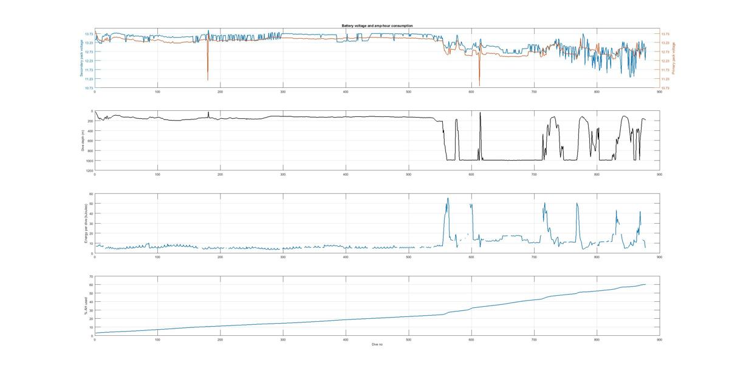This screenshot has height=377, width=729.
Task: Click the 60 tick on the energy per dive axis
Action: 91,194
